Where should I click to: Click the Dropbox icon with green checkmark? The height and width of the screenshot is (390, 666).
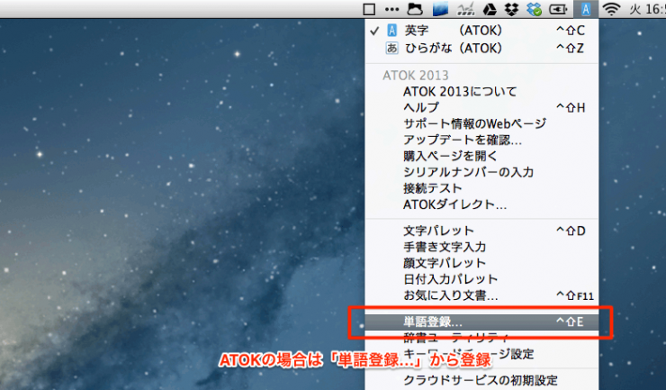coord(535,9)
